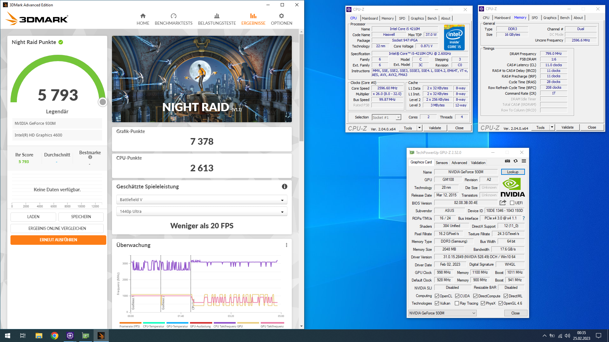
Task: Toggle the PhysX checkbox
Action: (483, 303)
